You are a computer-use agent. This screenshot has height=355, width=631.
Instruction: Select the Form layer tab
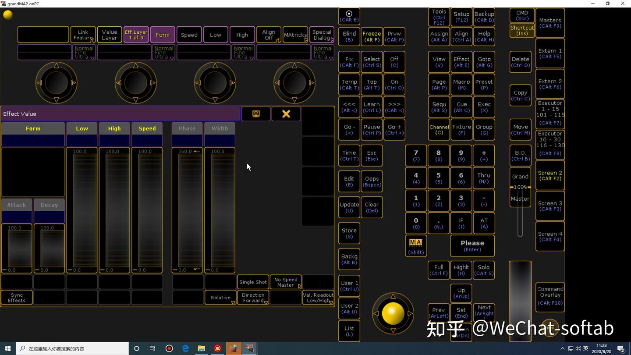(163, 35)
